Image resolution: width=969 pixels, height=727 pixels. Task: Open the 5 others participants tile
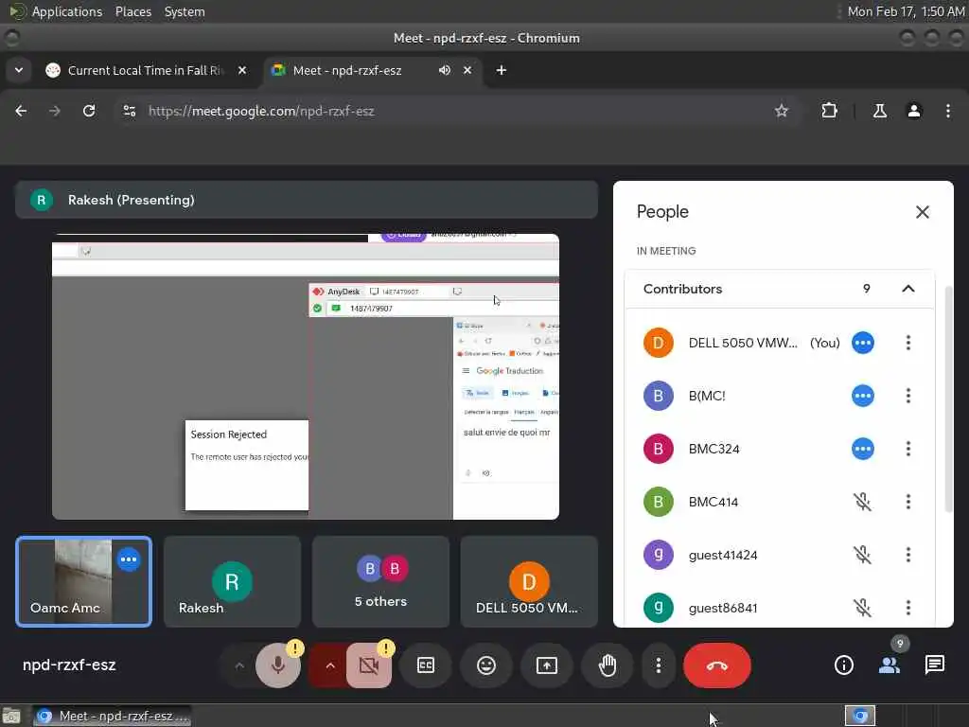380,582
